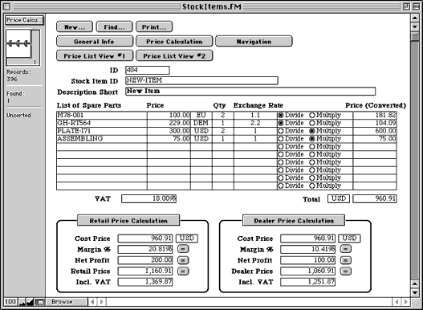Click the Retail Margin % field 20.81%
This screenshot has height=310, width=423.
point(145,249)
